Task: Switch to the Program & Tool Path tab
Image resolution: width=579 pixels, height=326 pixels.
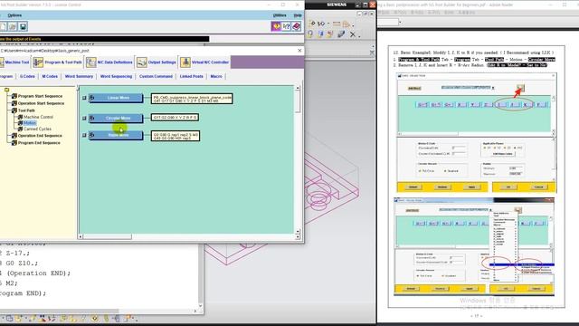Action: [58, 62]
